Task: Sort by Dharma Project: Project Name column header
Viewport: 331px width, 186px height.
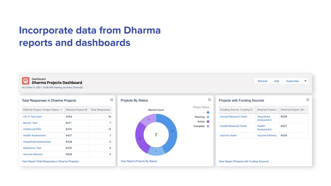Action: (x=43, y=110)
